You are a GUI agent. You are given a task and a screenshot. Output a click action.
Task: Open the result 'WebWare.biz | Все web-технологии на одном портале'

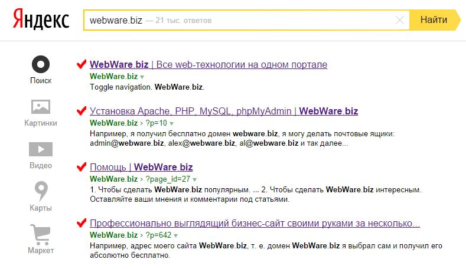pyautogui.click(x=208, y=64)
